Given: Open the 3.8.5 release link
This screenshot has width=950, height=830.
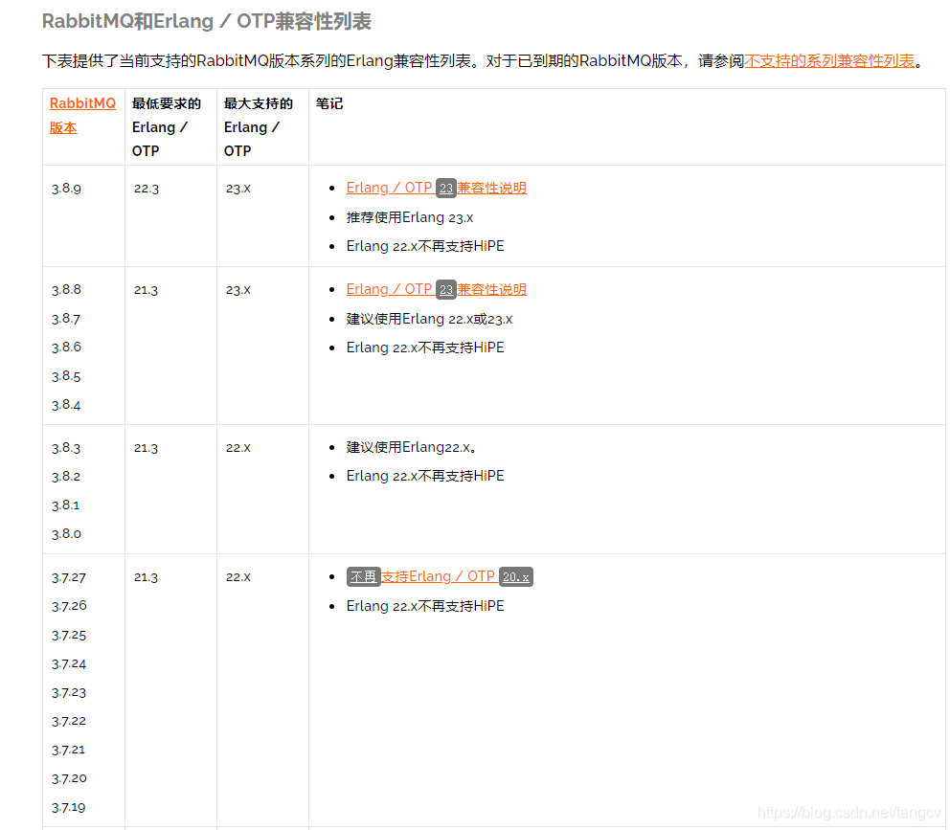Looking at the screenshot, I should [64, 375].
